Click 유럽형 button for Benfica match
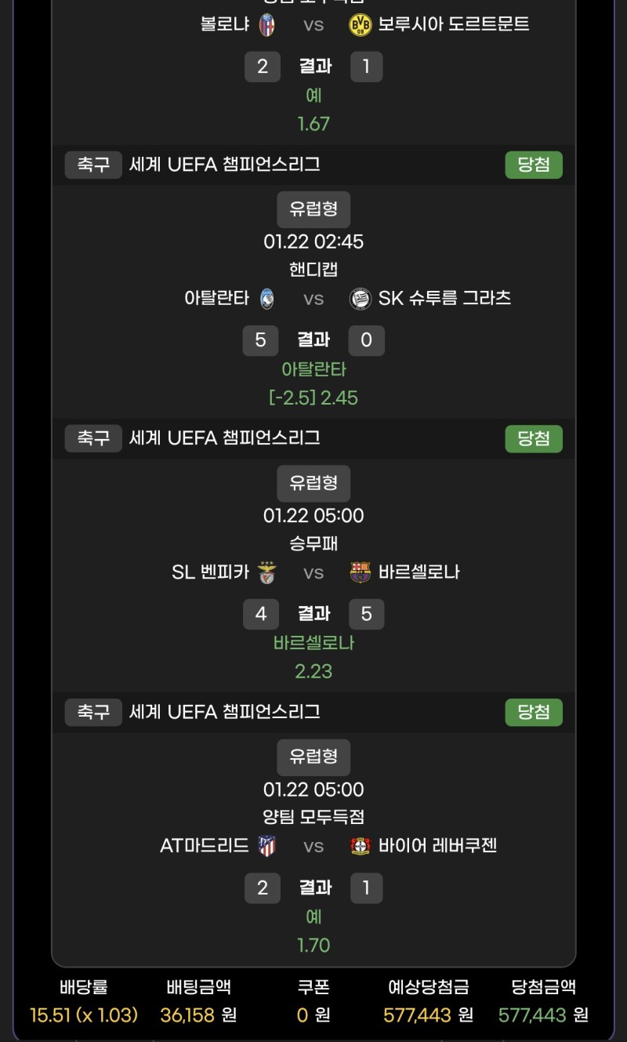 313,483
